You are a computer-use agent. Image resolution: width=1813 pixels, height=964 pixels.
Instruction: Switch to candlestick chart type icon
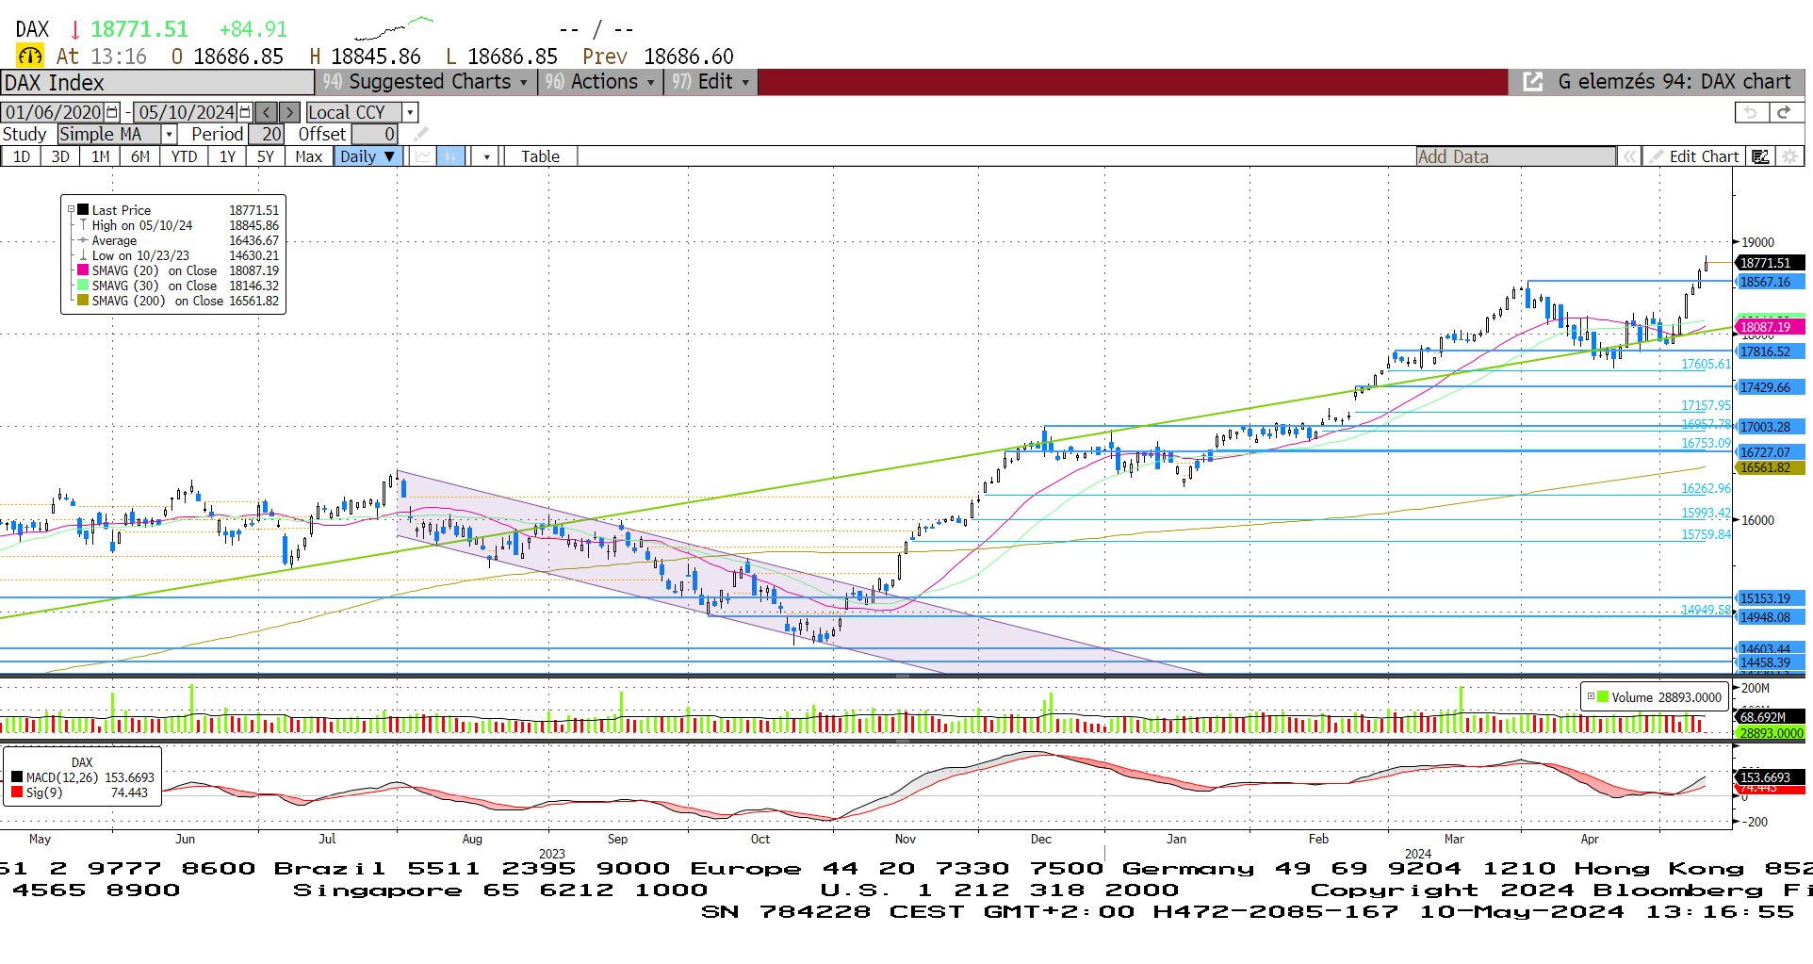451,156
